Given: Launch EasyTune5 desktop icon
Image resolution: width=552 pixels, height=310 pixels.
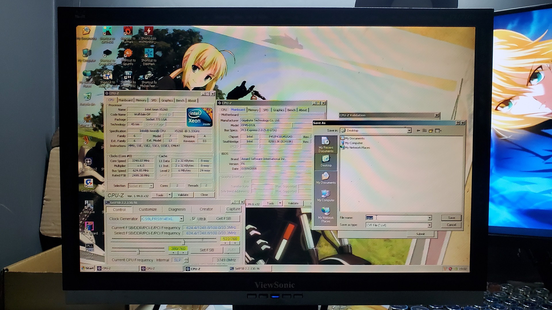Looking at the screenshot, I should [x=89, y=185].
